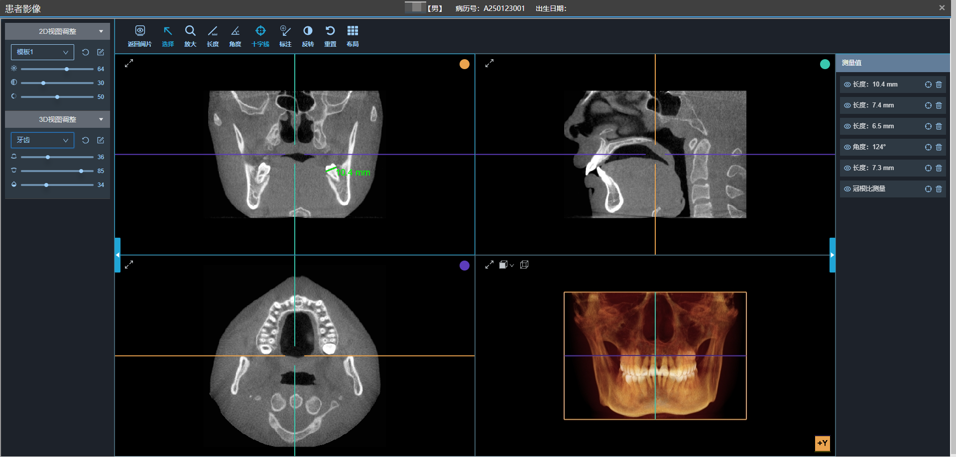Hide the 7.4 mm length measurement
The width and height of the screenshot is (956, 457).
[x=847, y=105]
